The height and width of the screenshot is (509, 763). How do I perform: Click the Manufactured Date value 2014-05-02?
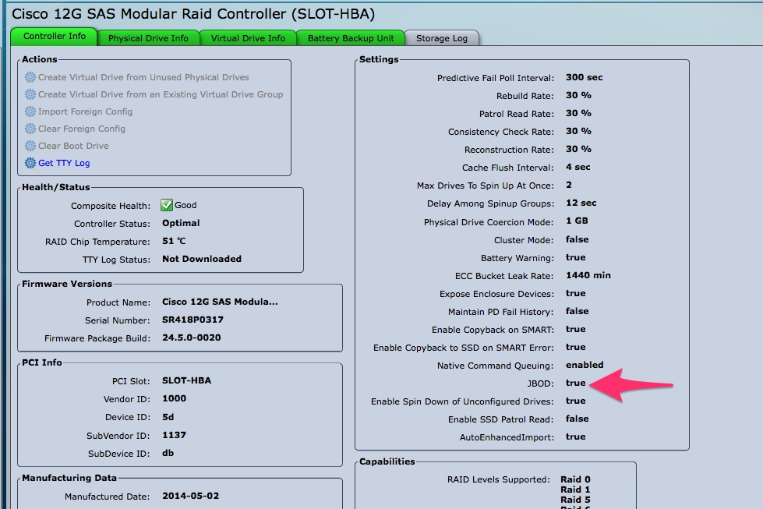[x=190, y=496]
